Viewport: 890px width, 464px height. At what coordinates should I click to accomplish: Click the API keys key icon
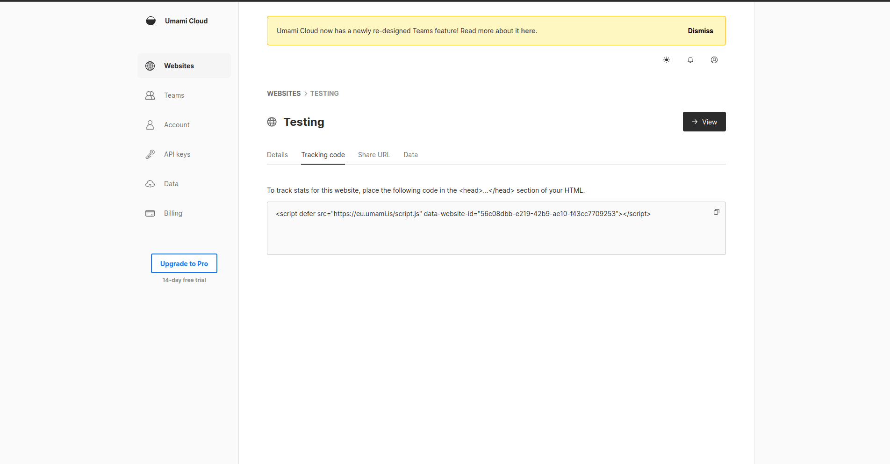coord(150,154)
